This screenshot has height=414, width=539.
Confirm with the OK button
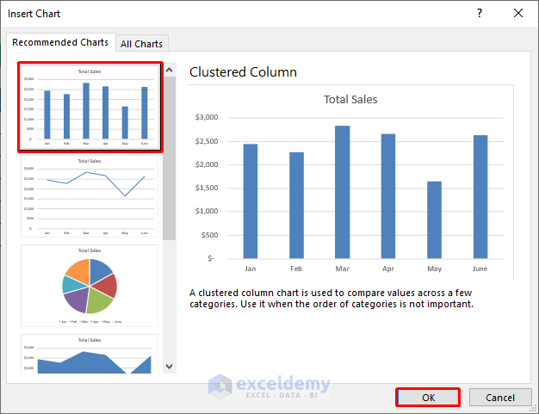pyautogui.click(x=428, y=398)
